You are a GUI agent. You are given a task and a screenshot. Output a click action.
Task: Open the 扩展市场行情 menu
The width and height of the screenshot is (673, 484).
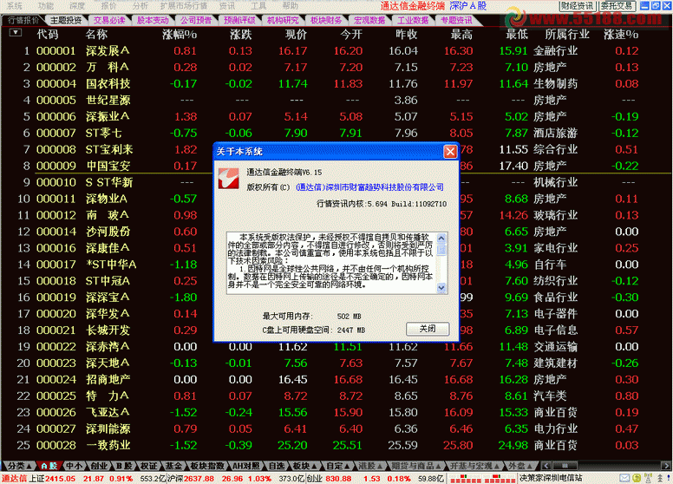pos(184,5)
